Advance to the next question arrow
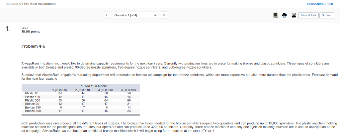340x134 pixels. tap(164, 15)
